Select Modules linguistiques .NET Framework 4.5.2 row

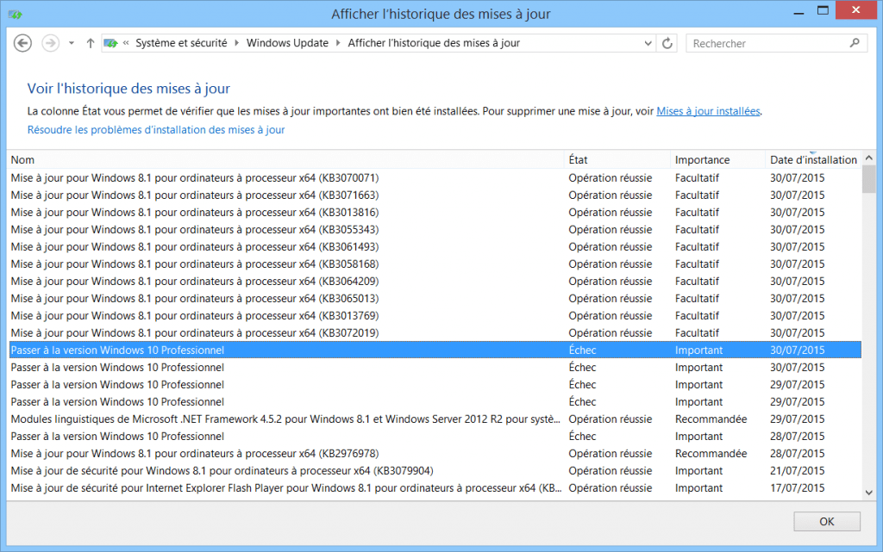(x=435, y=419)
